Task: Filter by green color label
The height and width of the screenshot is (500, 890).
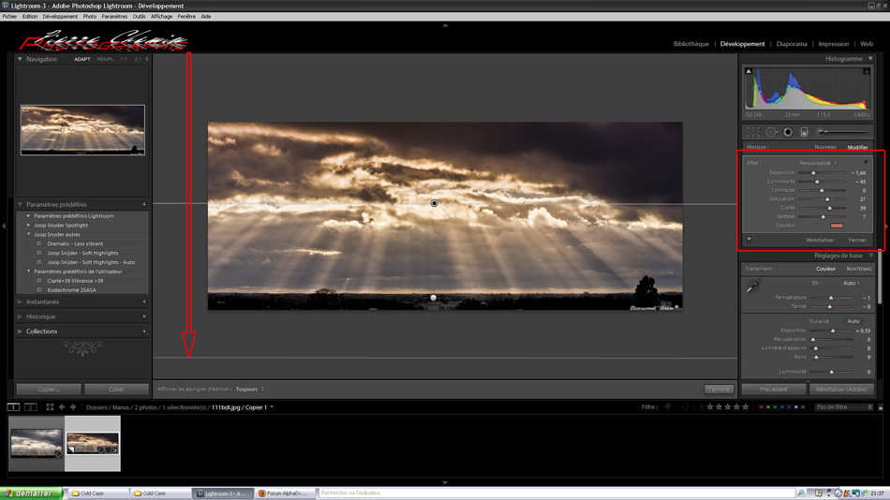Action: (776, 407)
